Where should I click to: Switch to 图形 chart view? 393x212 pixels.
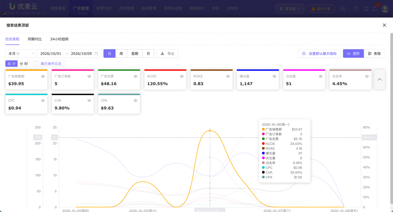tap(353, 54)
